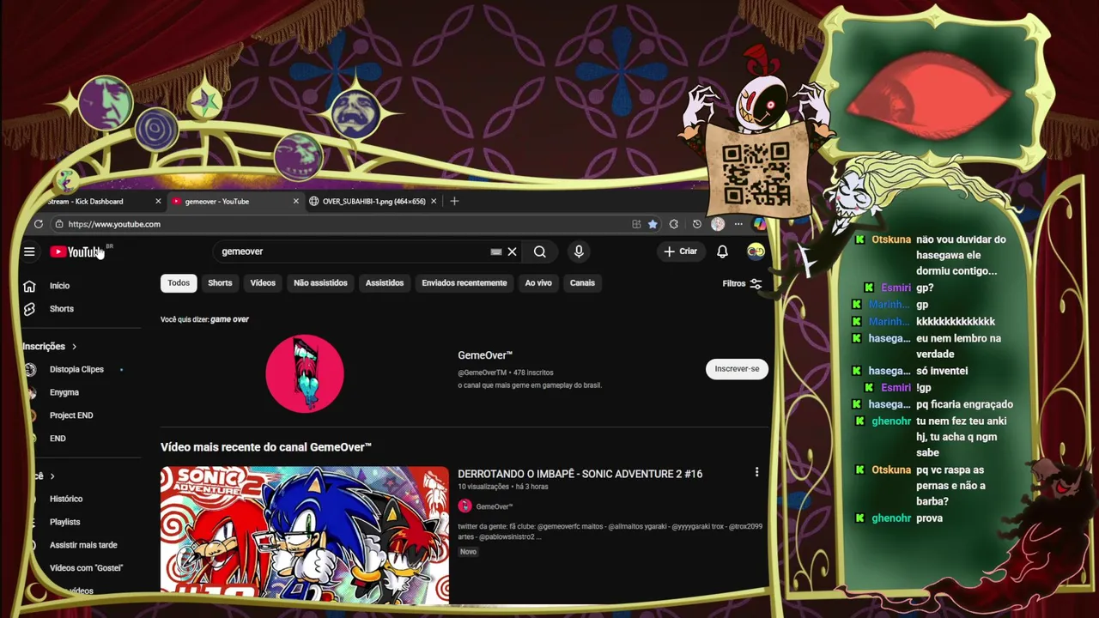View site information next to the URL

click(58, 224)
